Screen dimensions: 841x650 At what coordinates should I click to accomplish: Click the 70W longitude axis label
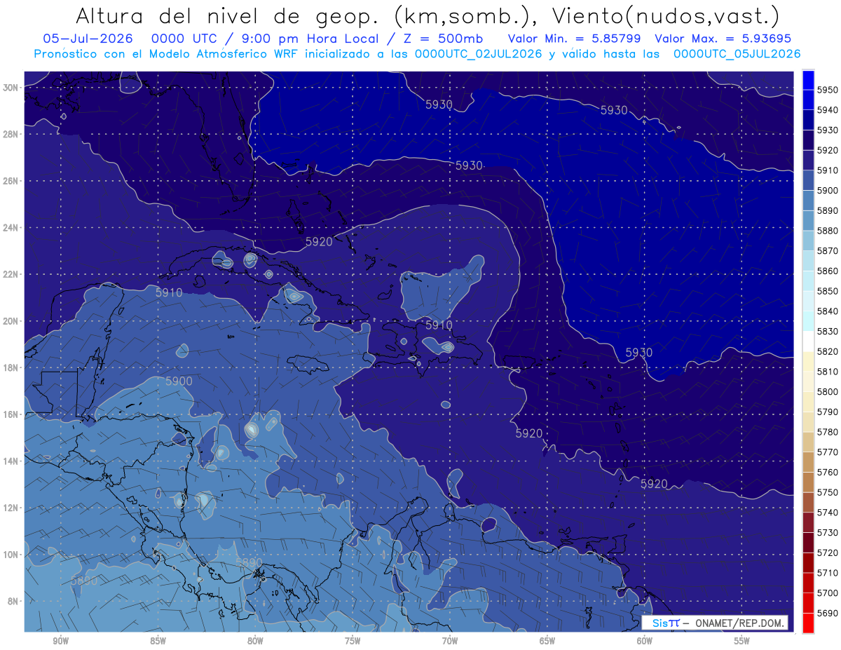450,641
